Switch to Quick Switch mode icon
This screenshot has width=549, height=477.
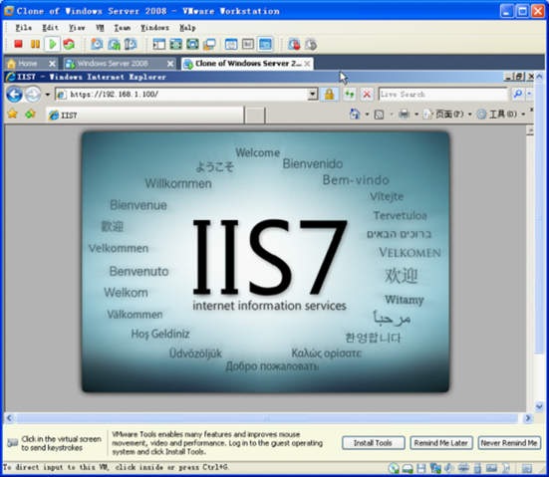[192, 44]
